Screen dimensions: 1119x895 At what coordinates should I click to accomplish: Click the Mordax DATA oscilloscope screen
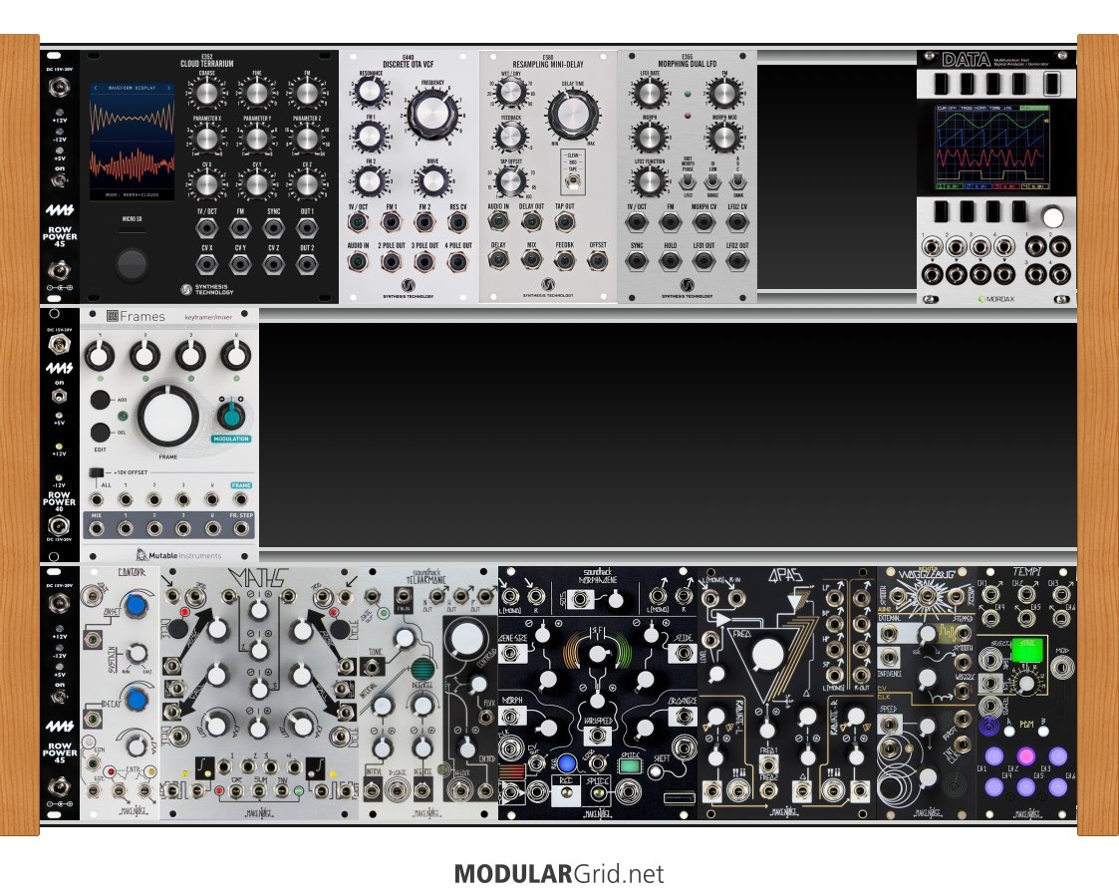click(x=992, y=148)
